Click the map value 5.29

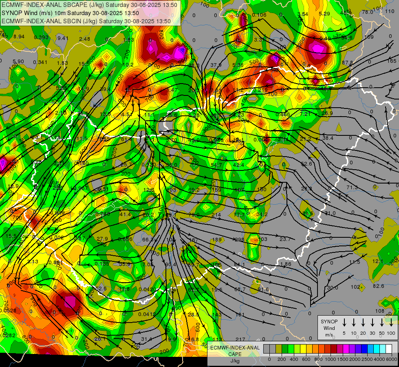click(324, 13)
